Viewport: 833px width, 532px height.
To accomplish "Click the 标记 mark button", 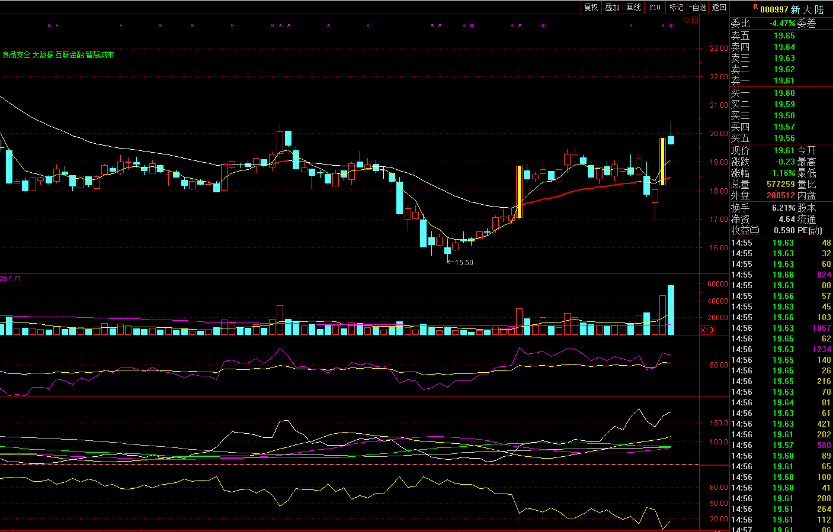I will tap(676, 7).
